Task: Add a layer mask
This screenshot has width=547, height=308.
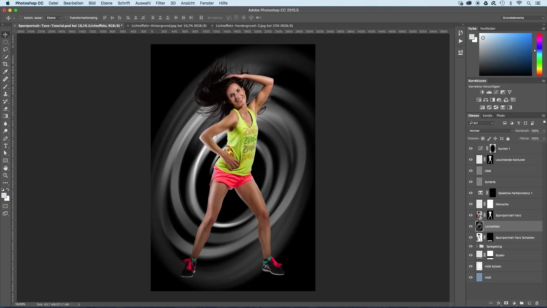Action: point(506,303)
